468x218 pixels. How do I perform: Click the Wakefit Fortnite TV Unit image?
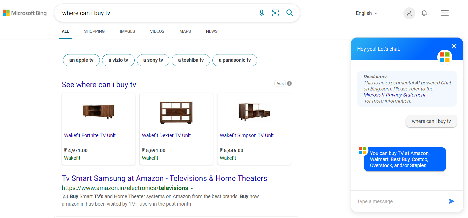coord(98,112)
